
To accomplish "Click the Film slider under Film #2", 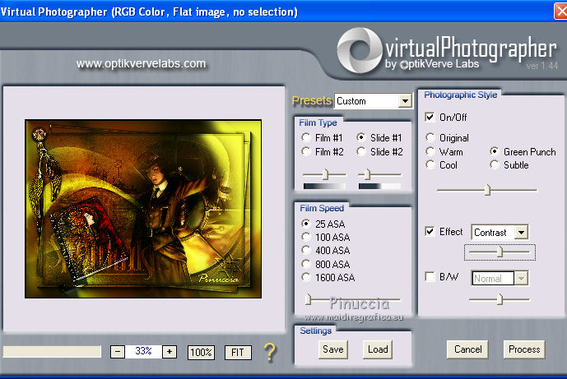I will click(325, 174).
